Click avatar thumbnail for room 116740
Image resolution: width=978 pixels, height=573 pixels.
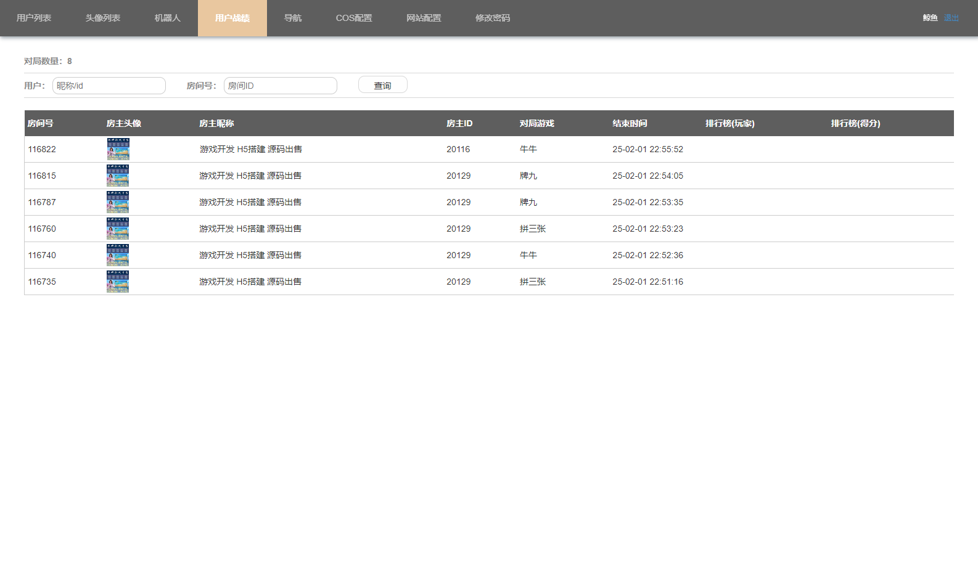[x=118, y=255]
